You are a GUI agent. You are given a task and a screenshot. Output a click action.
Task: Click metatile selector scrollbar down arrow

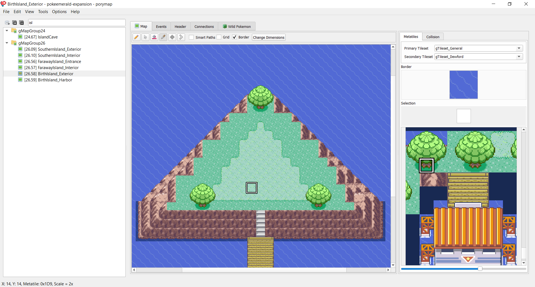pyautogui.click(x=524, y=263)
